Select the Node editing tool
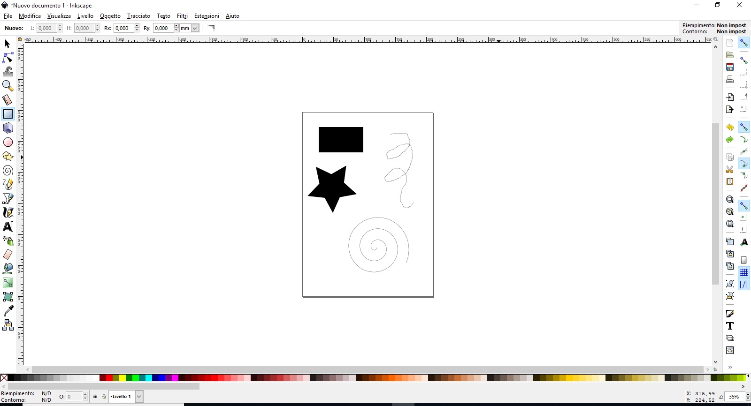The image size is (751, 406). coord(8,58)
